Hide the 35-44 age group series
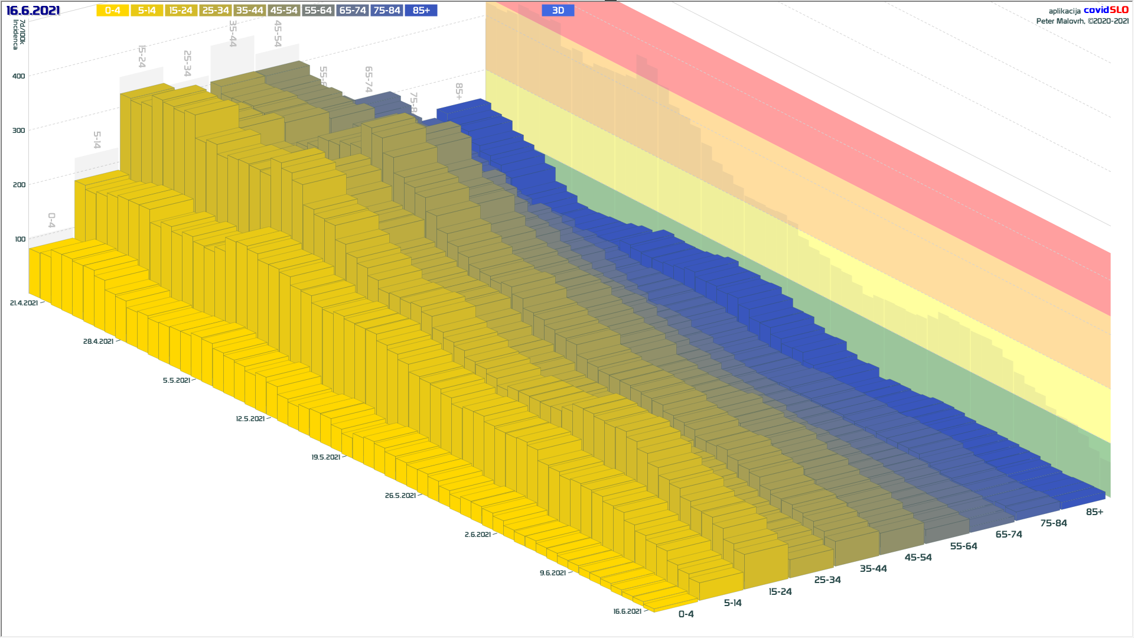 pyautogui.click(x=249, y=11)
